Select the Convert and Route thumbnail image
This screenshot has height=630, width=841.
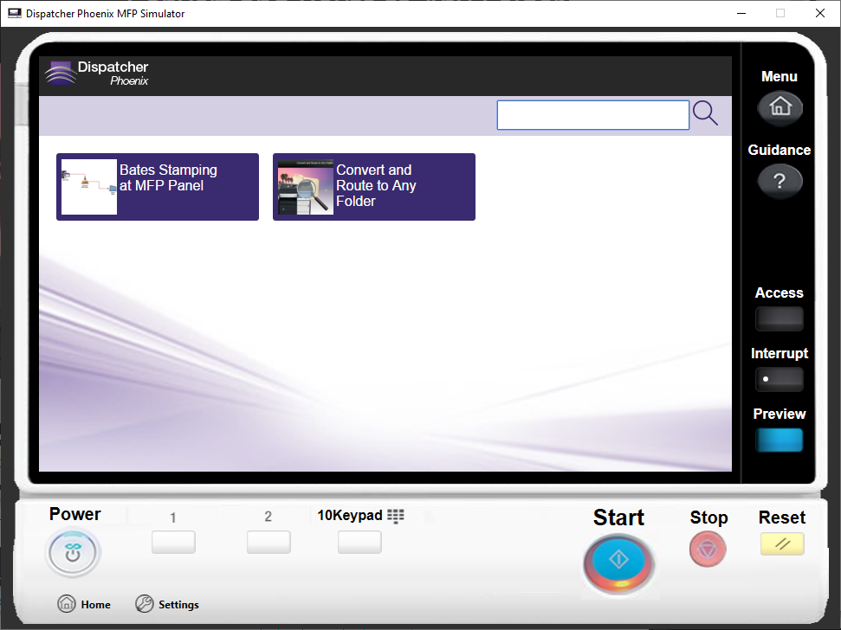pyautogui.click(x=306, y=187)
